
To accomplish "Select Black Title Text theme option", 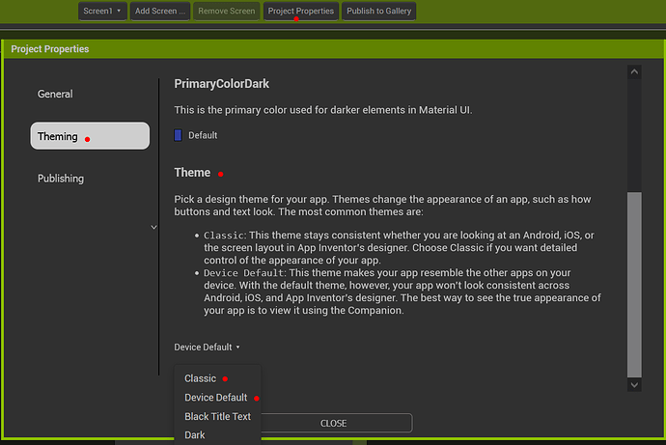I will tap(217, 417).
